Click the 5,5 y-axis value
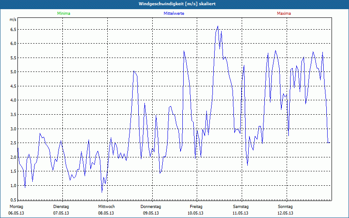The width and height of the screenshot is (349, 218). tap(14, 58)
